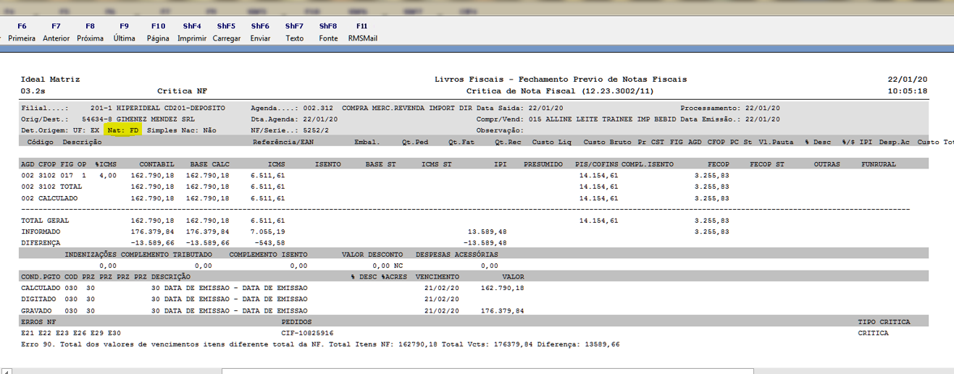Click the PEDIDOS header
Screen dimensions: 954x374
296,322
